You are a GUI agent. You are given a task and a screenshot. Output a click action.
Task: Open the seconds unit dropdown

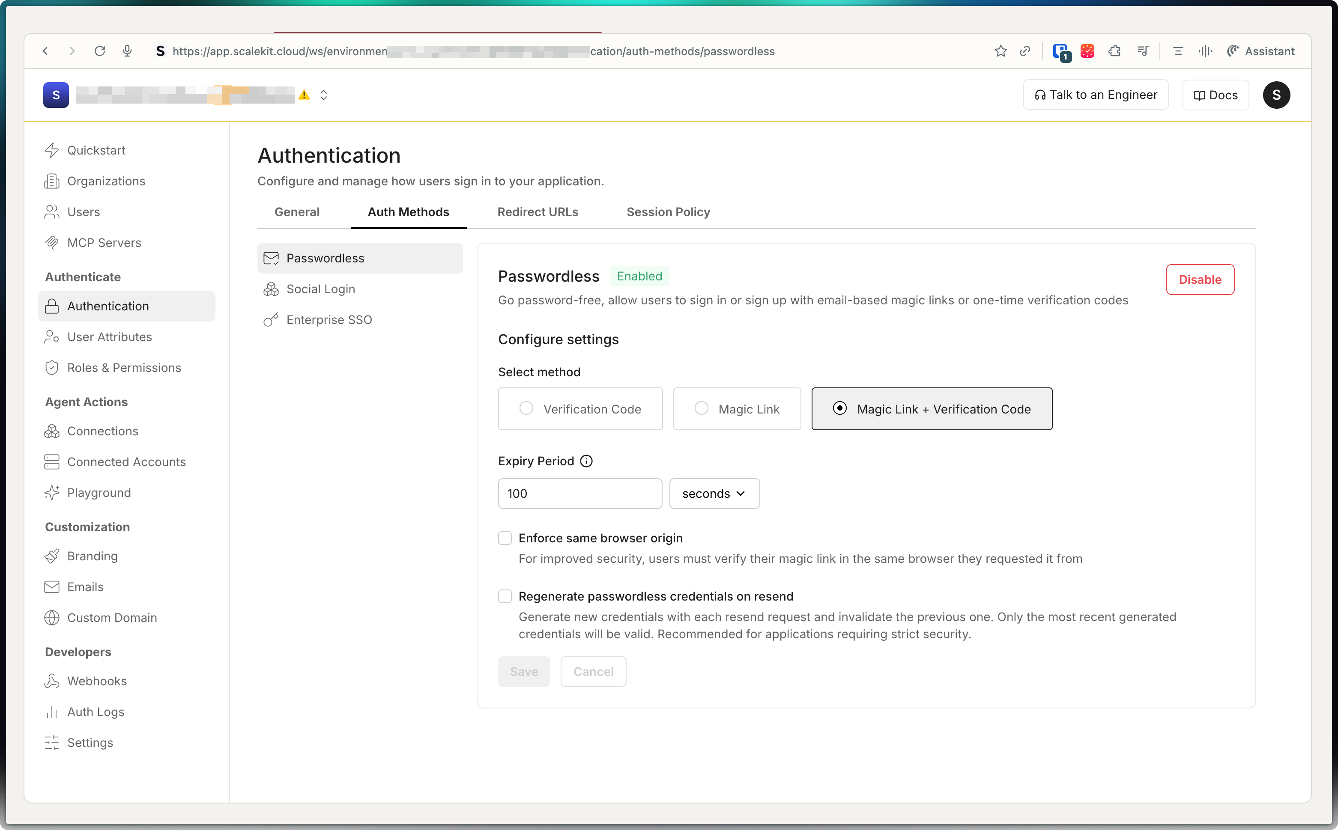point(714,494)
